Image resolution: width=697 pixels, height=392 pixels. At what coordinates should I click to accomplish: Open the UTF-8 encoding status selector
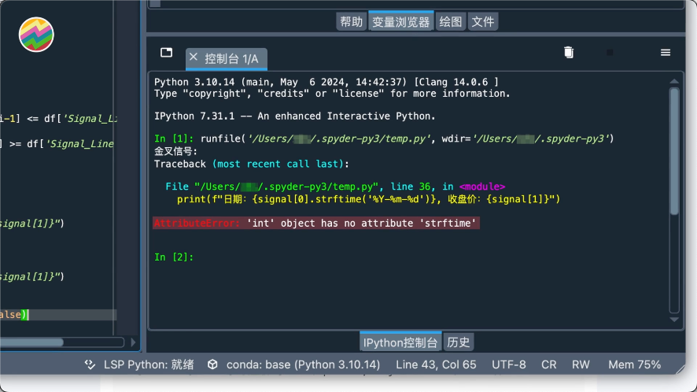(509, 365)
